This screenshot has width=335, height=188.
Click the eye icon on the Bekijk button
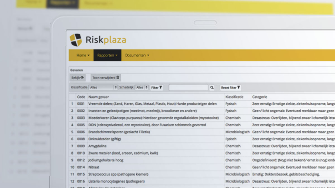click(x=82, y=77)
